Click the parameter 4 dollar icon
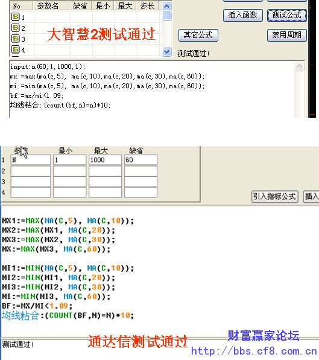The image size is (319, 360). 15,50
